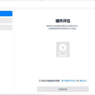Click the 我已仔细阅读并同意 label text
This screenshot has height=95, width=95.
click(x=51, y=81)
